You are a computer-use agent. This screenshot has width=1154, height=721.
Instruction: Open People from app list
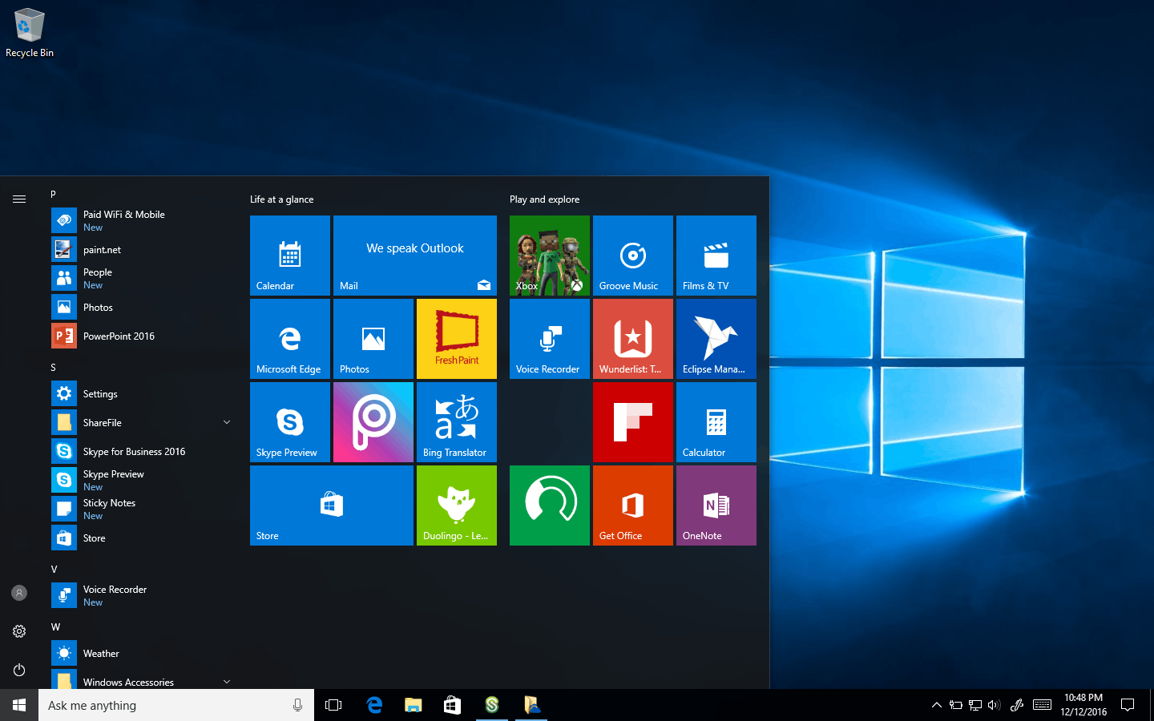[x=144, y=278]
